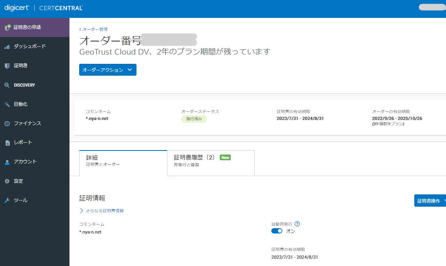Click the DISCOVERY magnifier icon
446x266 pixels.
(7, 85)
